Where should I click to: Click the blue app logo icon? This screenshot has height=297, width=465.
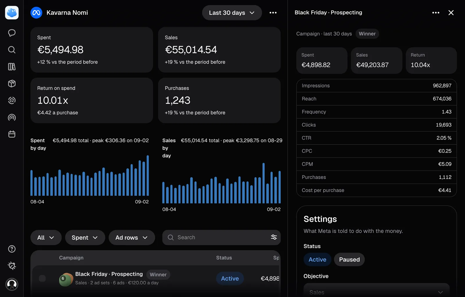pos(12,13)
